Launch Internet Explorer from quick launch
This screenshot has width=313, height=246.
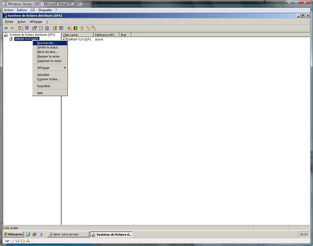pos(34,234)
